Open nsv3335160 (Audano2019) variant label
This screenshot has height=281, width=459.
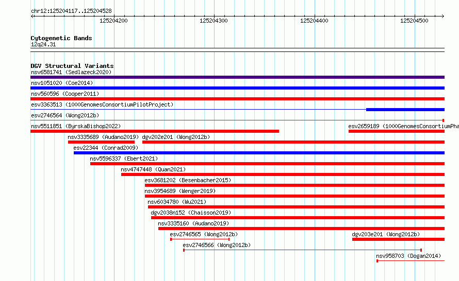tap(193, 223)
